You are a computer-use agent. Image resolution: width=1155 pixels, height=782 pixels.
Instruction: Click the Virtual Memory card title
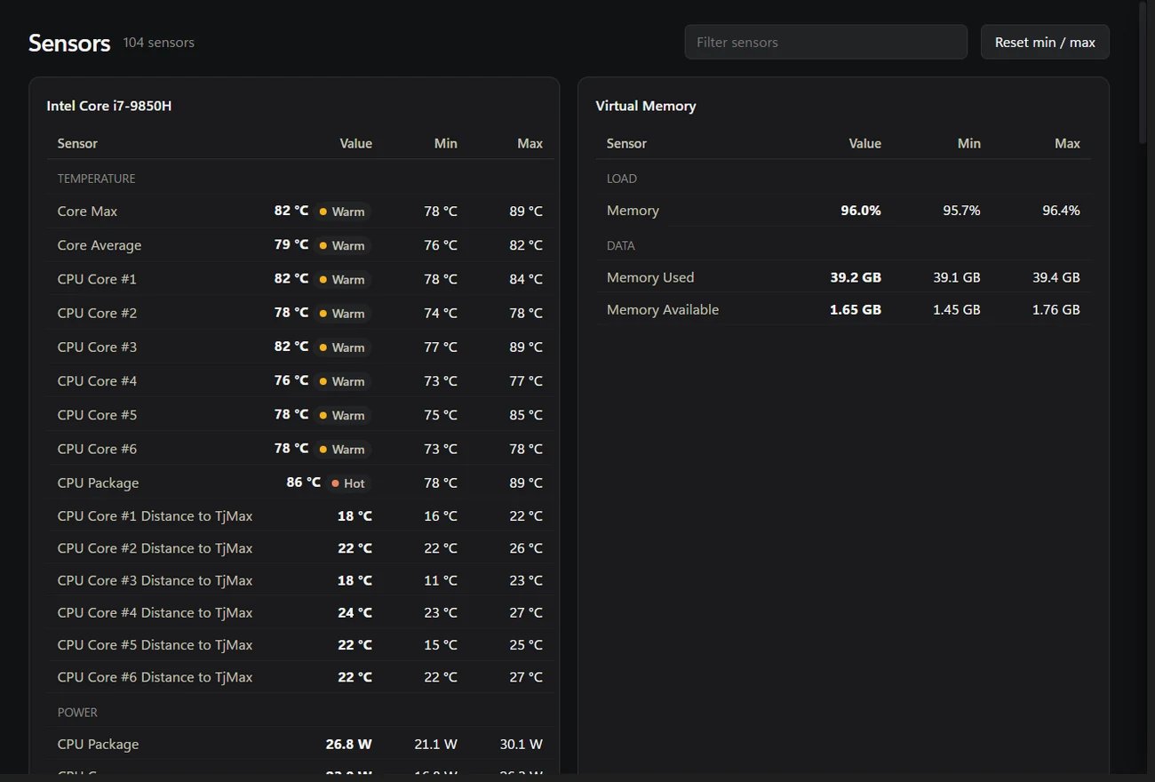(646, 106)
